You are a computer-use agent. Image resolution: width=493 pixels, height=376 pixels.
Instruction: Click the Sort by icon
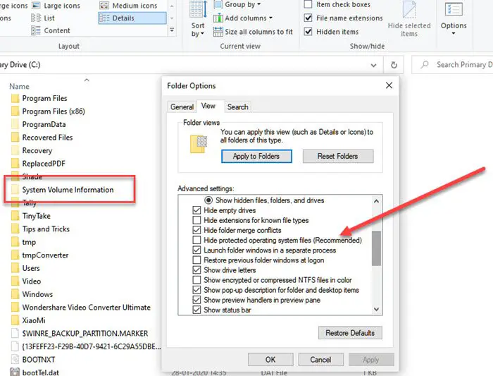pos(198,9)
